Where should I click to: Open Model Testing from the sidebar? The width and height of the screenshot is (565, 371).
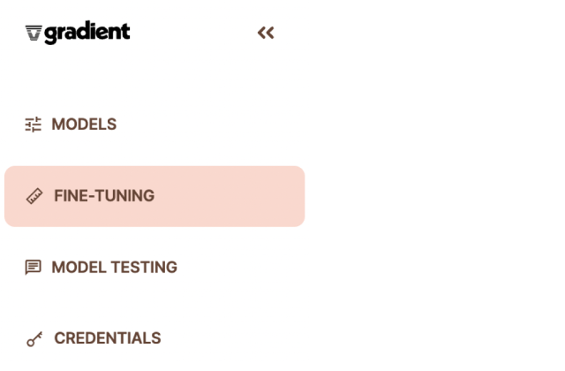tap(102, 268)
